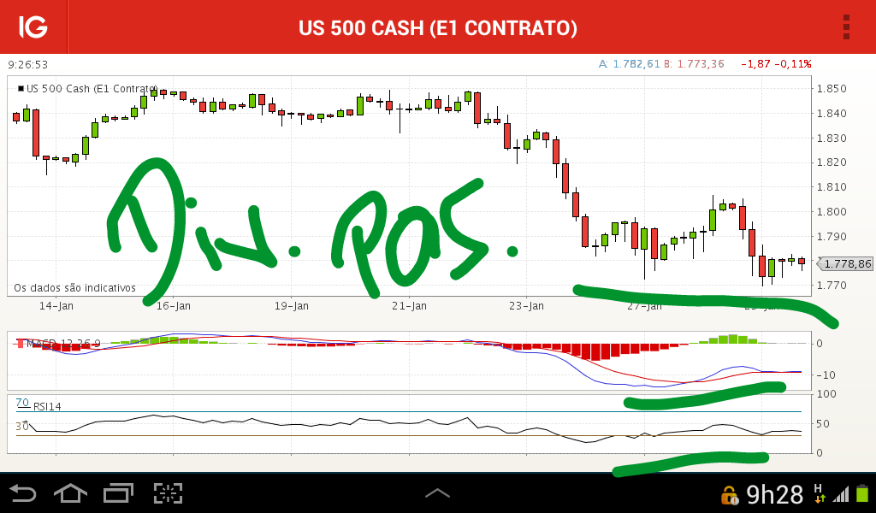
Task: Tap the change value -1,87 -0,11%
Action: (776, 64)
